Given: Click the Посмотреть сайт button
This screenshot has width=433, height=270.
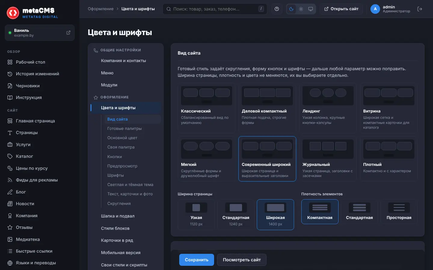Looking at the screenshot, I should click(x=242, y=260).
